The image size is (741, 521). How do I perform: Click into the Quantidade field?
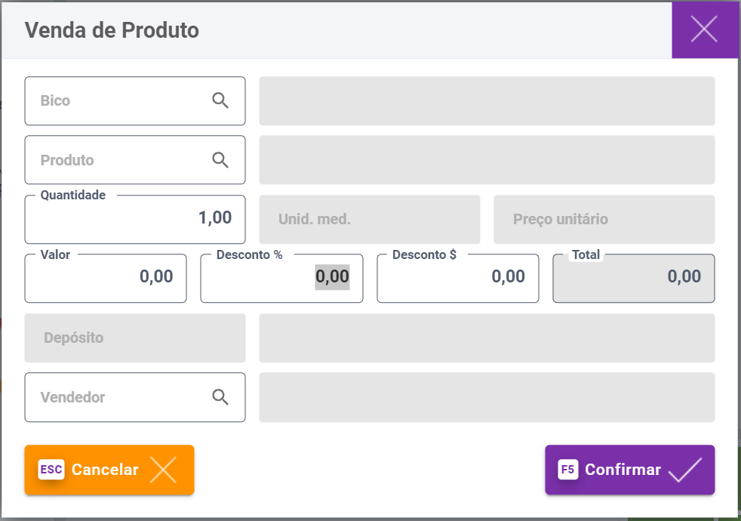coord(134,219)
